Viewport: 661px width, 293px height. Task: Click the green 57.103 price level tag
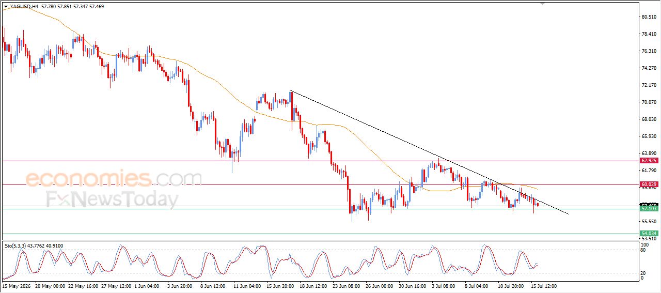tap(649, 209)
